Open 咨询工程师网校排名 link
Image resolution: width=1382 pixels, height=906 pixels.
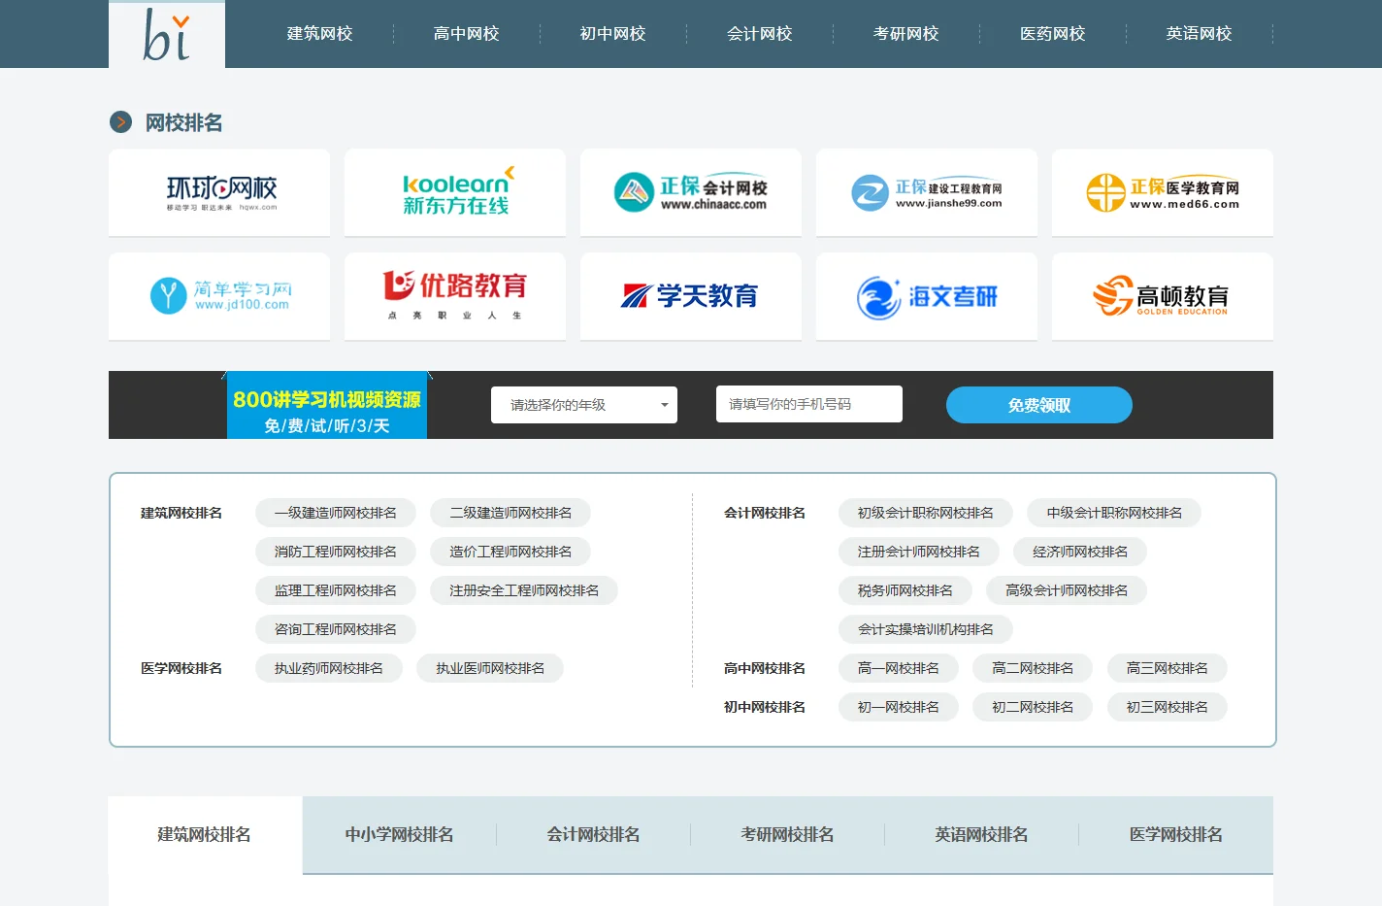click(336, 629)
